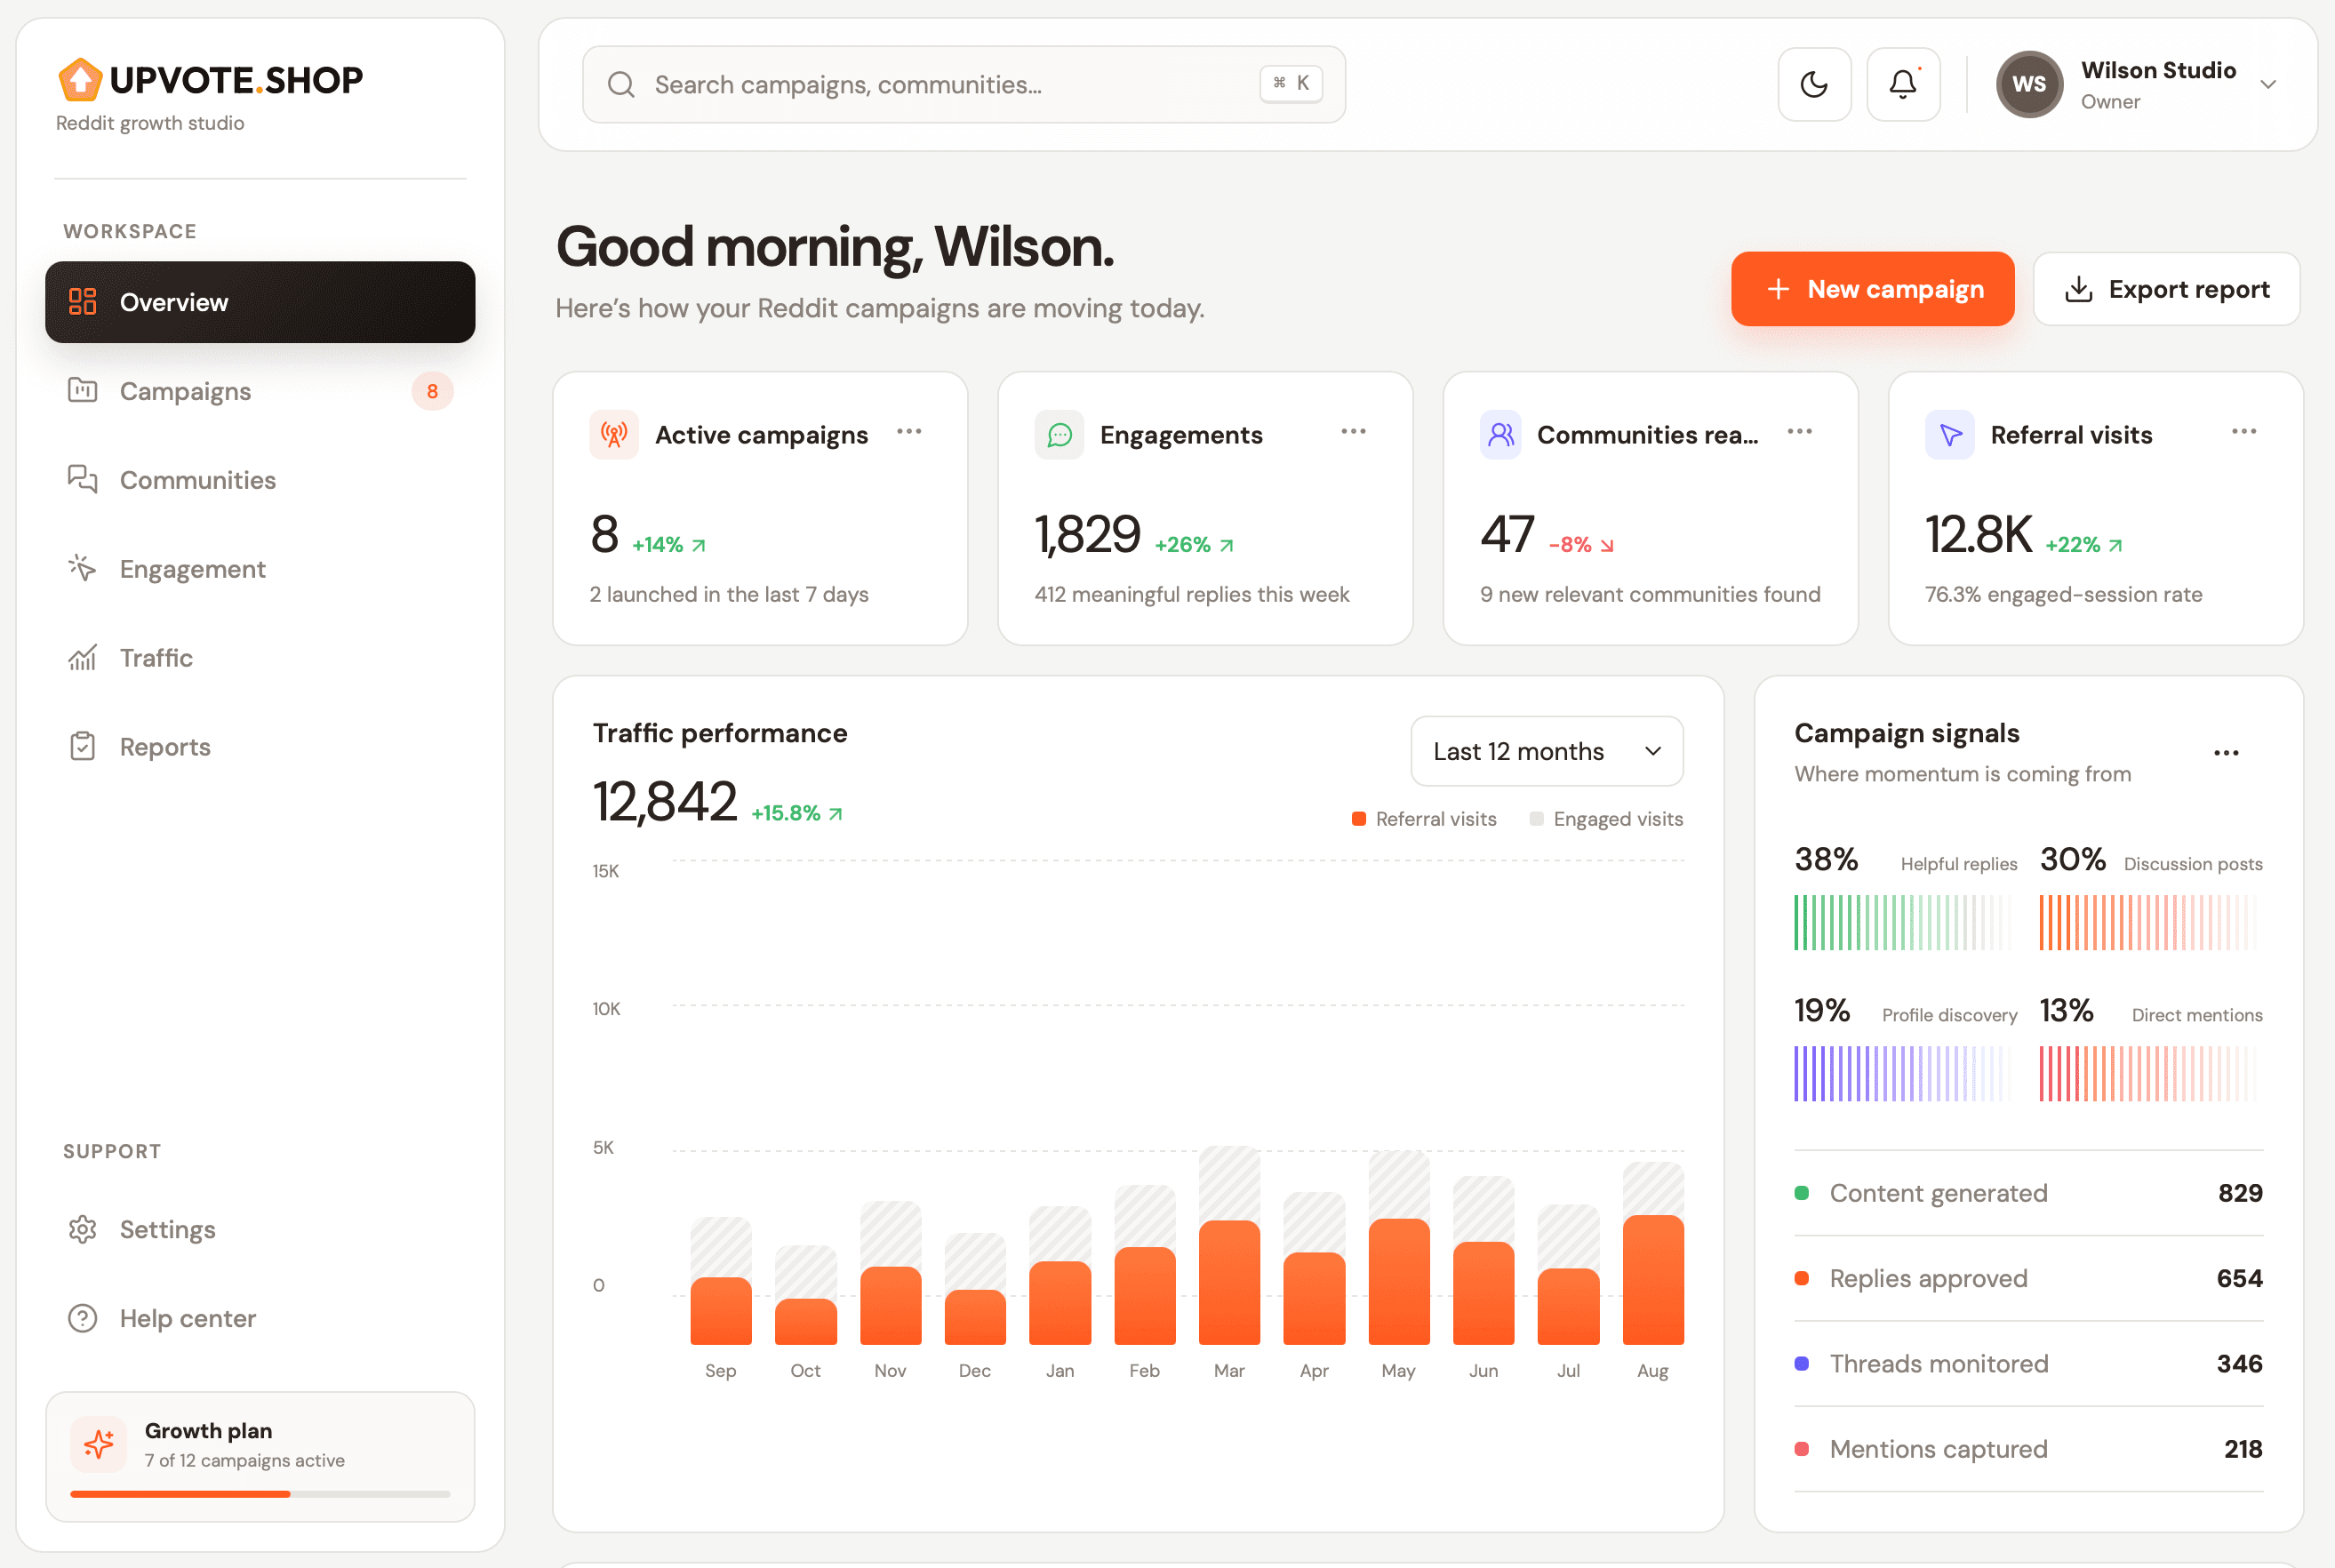Click the Replies approved row

pos(2028,1278)
